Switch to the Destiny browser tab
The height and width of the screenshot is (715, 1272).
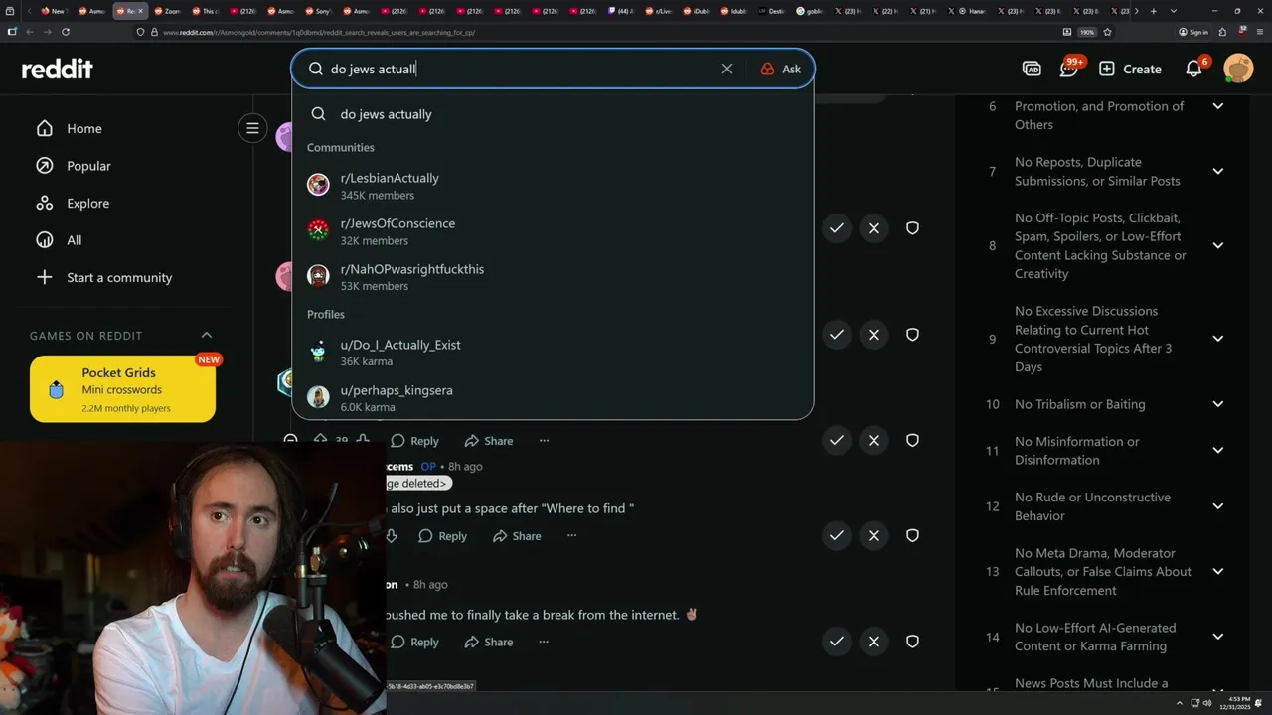pos(771,11)
